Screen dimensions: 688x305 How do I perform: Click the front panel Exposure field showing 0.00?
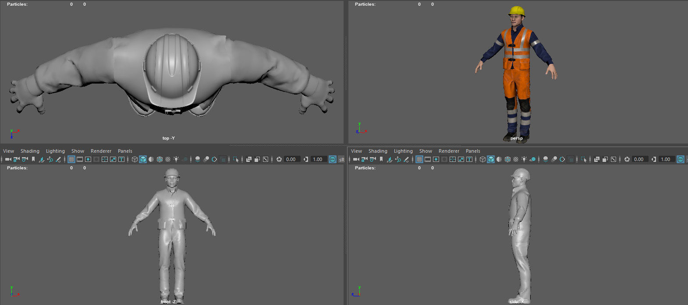(x=292, y=159)
